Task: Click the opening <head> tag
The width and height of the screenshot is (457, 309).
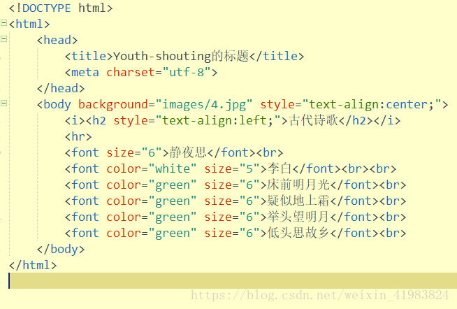Action: coord(57,41)
